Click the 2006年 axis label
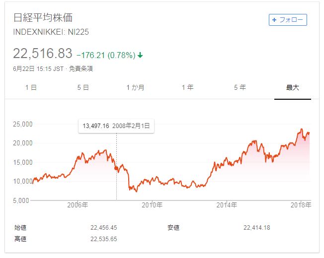Screen dimensions: 324x258 tap(78, 205)
